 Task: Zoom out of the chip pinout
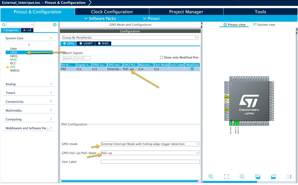242,176
